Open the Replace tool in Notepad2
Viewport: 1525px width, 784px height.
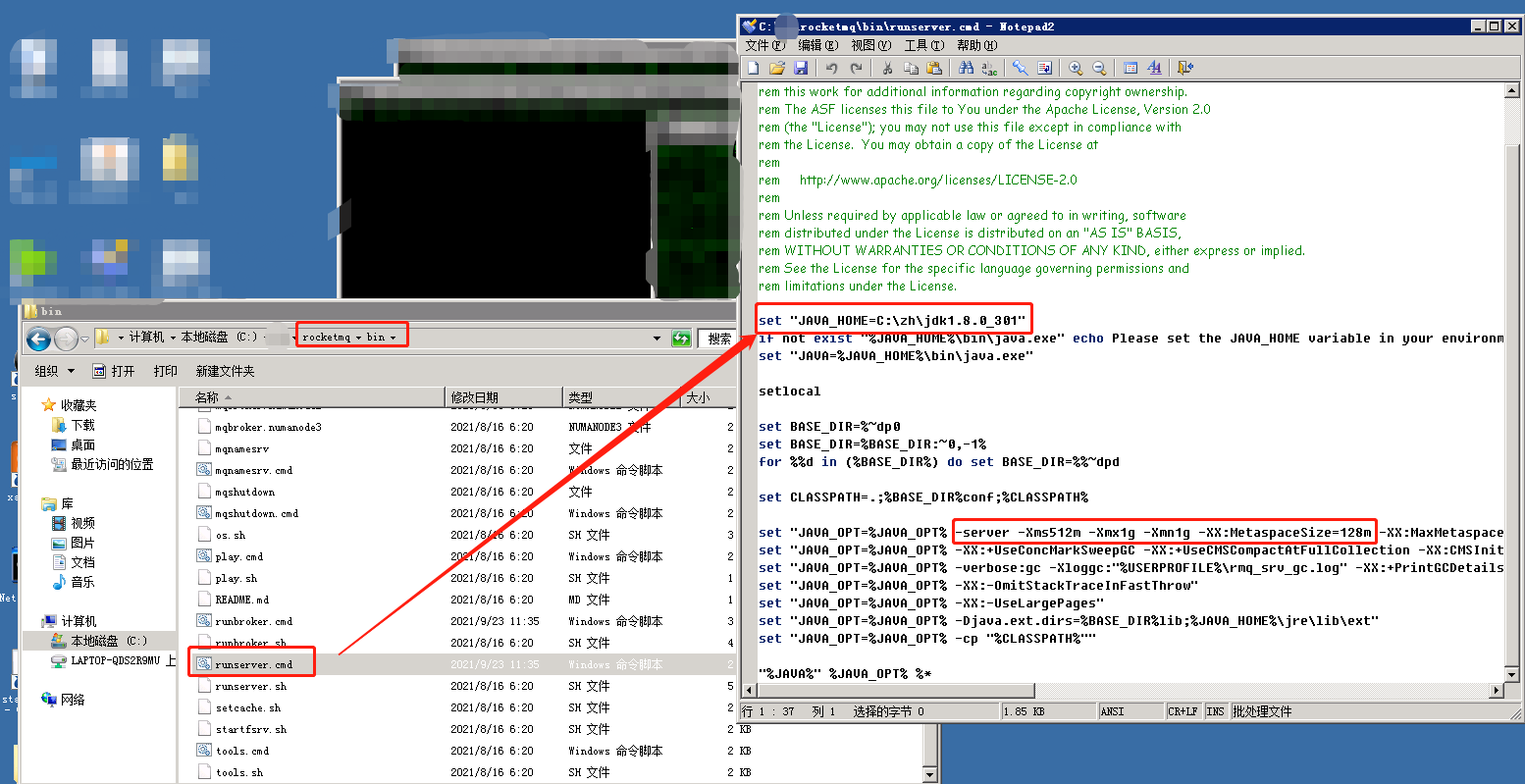[989, 68]
